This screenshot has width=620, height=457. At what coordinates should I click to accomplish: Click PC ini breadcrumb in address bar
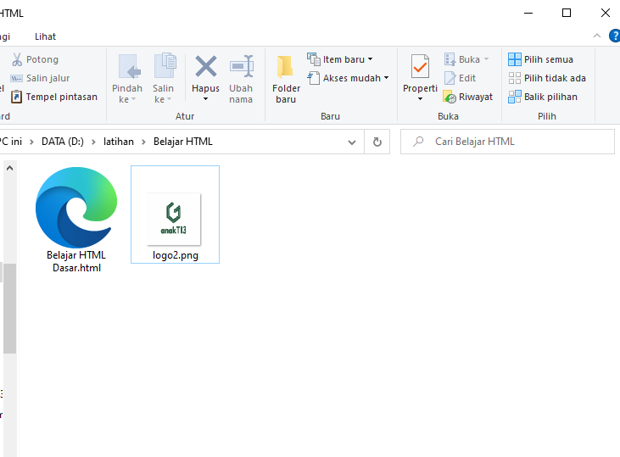pyautogui.click(x=11, y=142)
